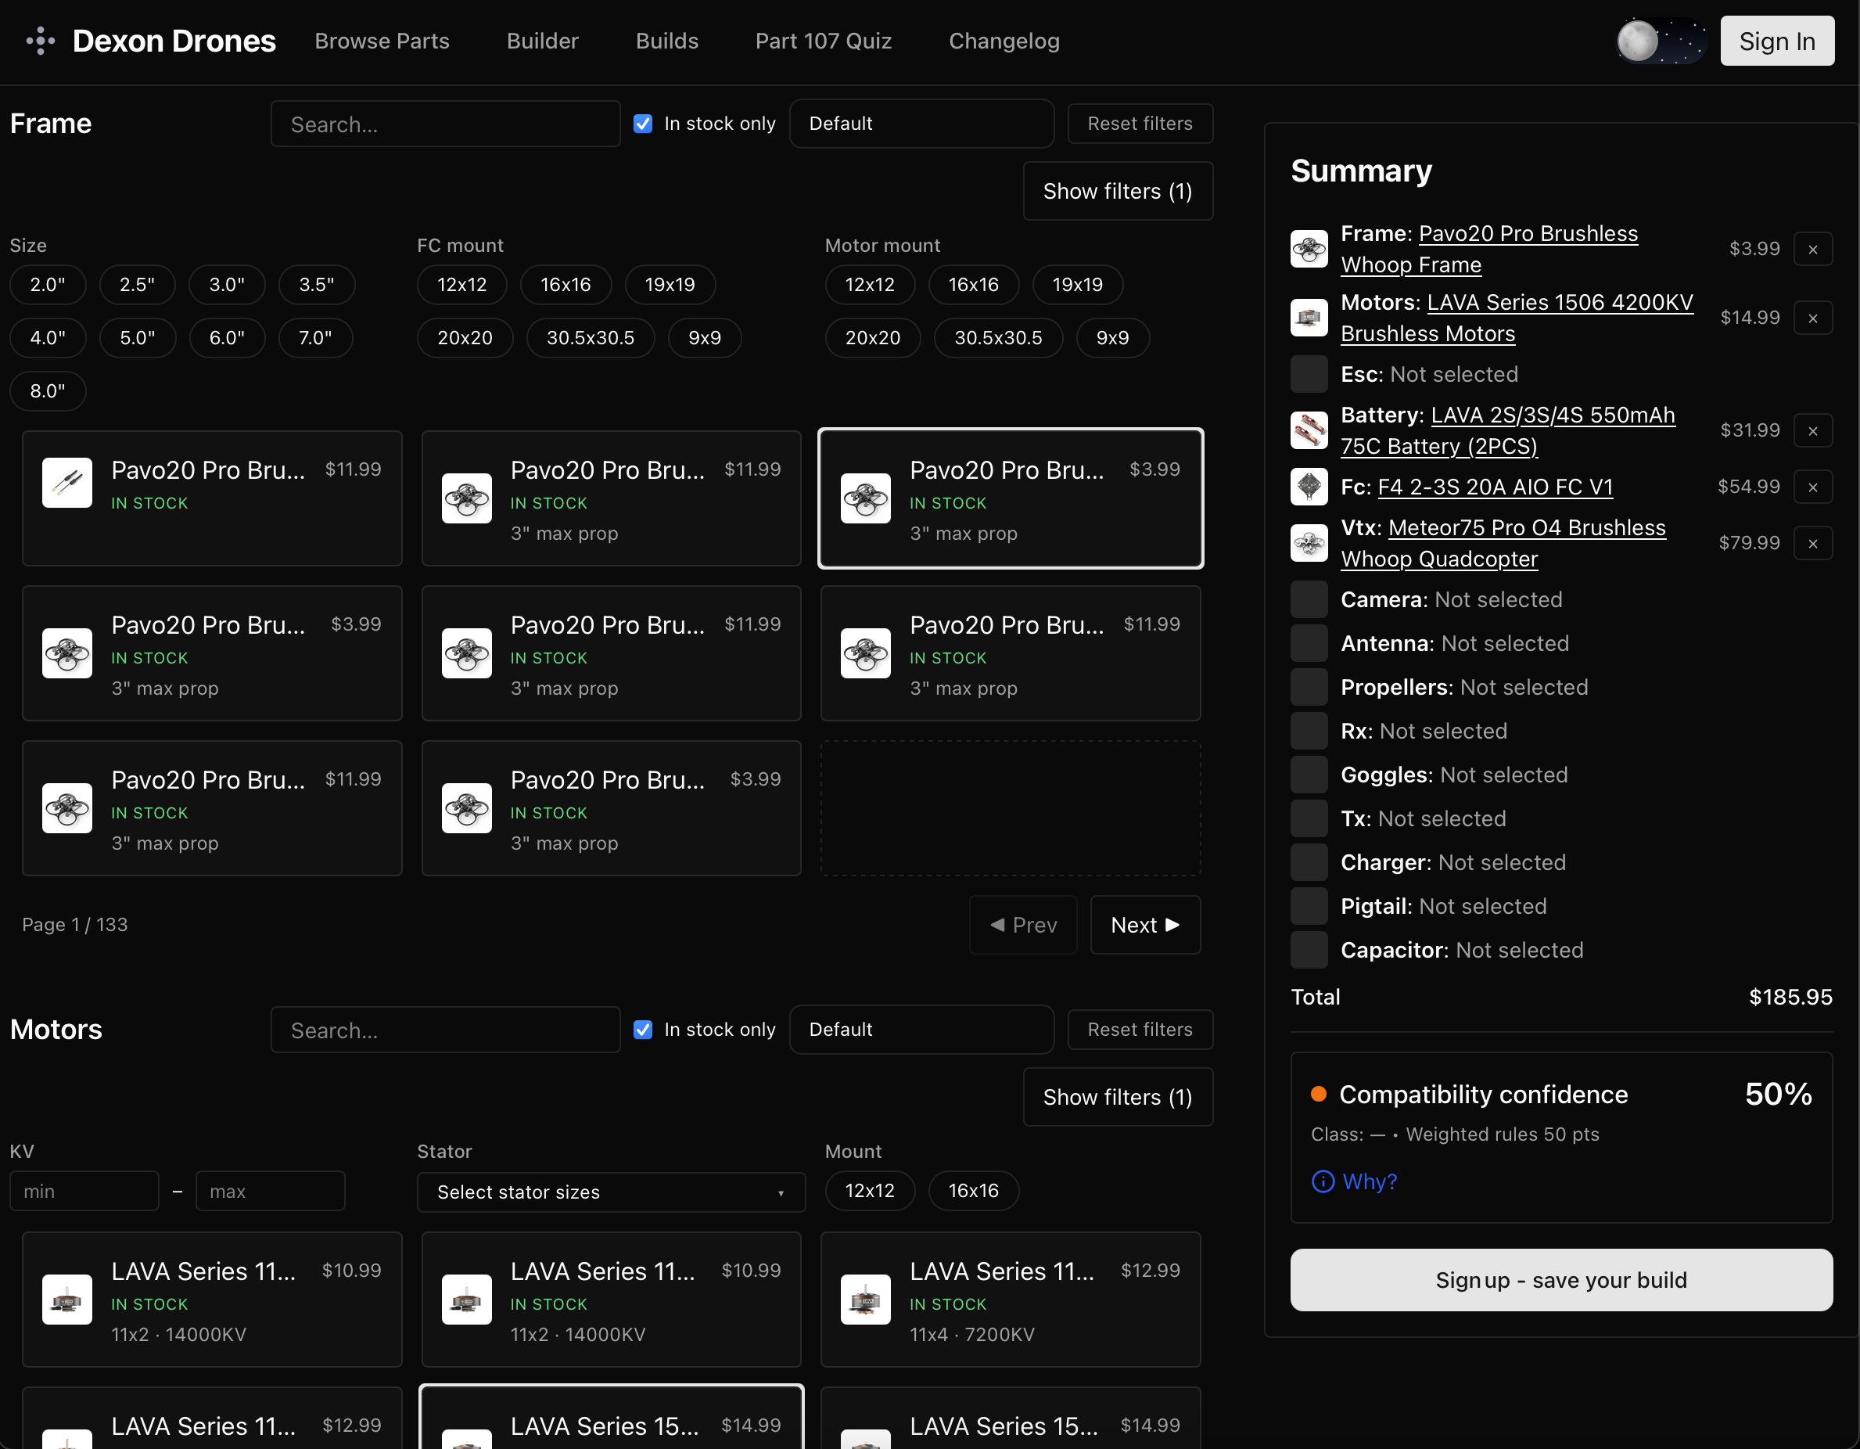Click the Dexon Drones brand title
Image resolution: width=1860 pixels, height=1449 pixels.
click(174, 41)
